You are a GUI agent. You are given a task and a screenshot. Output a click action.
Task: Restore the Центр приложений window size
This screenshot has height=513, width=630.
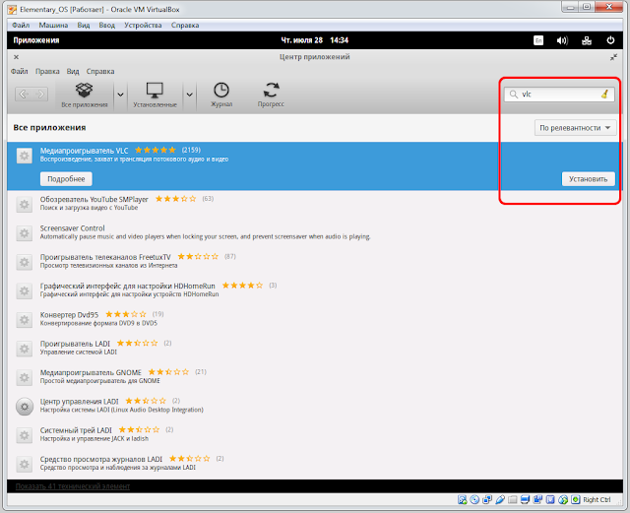coord(613,57)
